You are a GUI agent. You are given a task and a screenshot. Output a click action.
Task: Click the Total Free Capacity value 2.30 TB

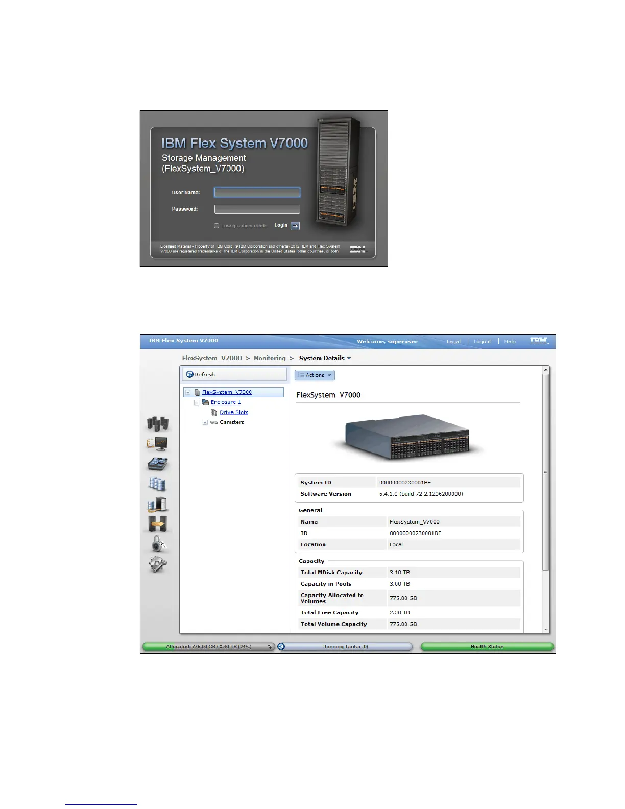click(x=399, y=612)
